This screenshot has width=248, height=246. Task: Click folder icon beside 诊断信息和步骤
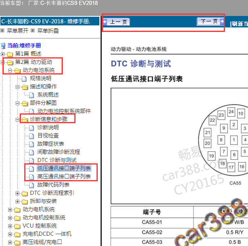tap(25, 120)
